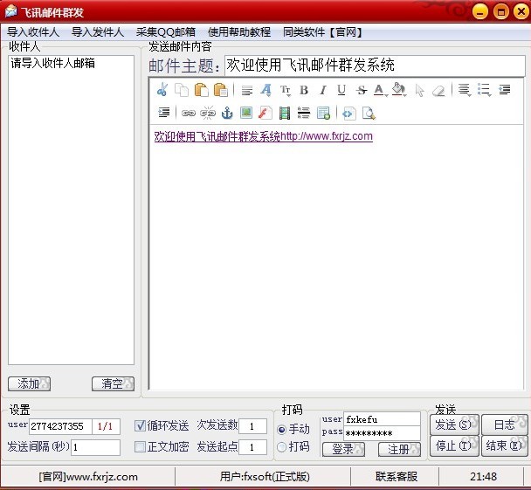Expand the font color dropdown
Viewport: 531px width, 490px height.
click(381, 90)
